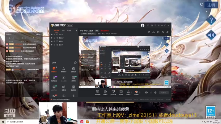Open the Windows Start button
This screenshot has width=221, height=124.
click(3, 122)
